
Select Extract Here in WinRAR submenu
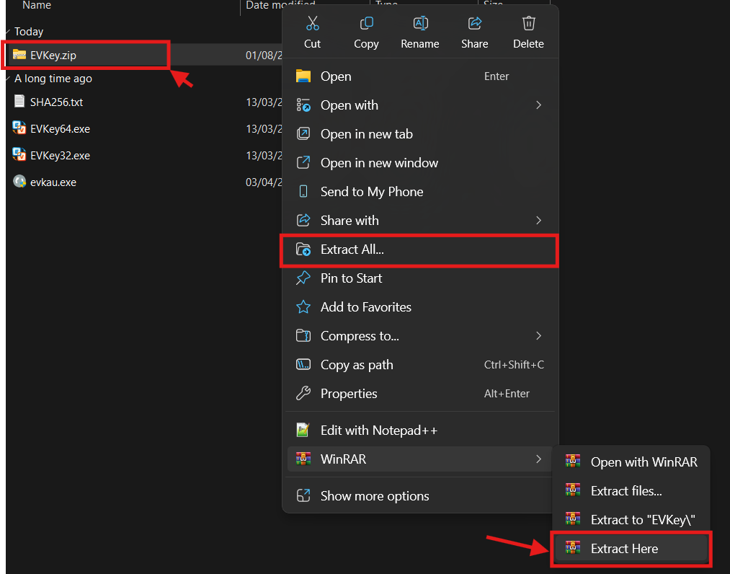[x=624, y=549]
